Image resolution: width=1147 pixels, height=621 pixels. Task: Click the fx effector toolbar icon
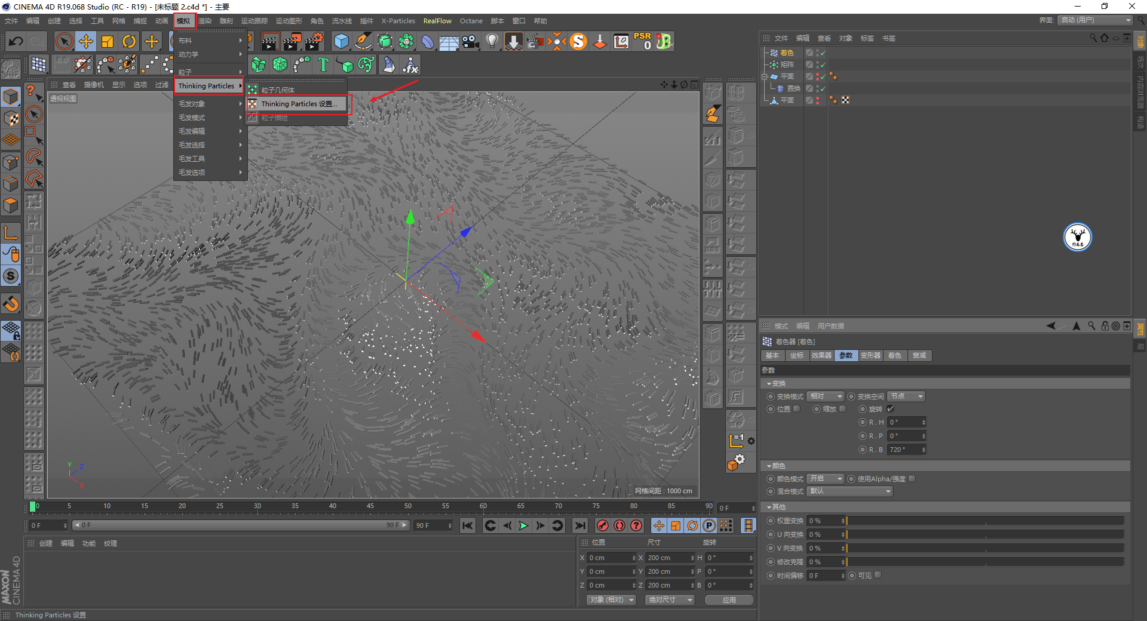(x=410, y=64)
